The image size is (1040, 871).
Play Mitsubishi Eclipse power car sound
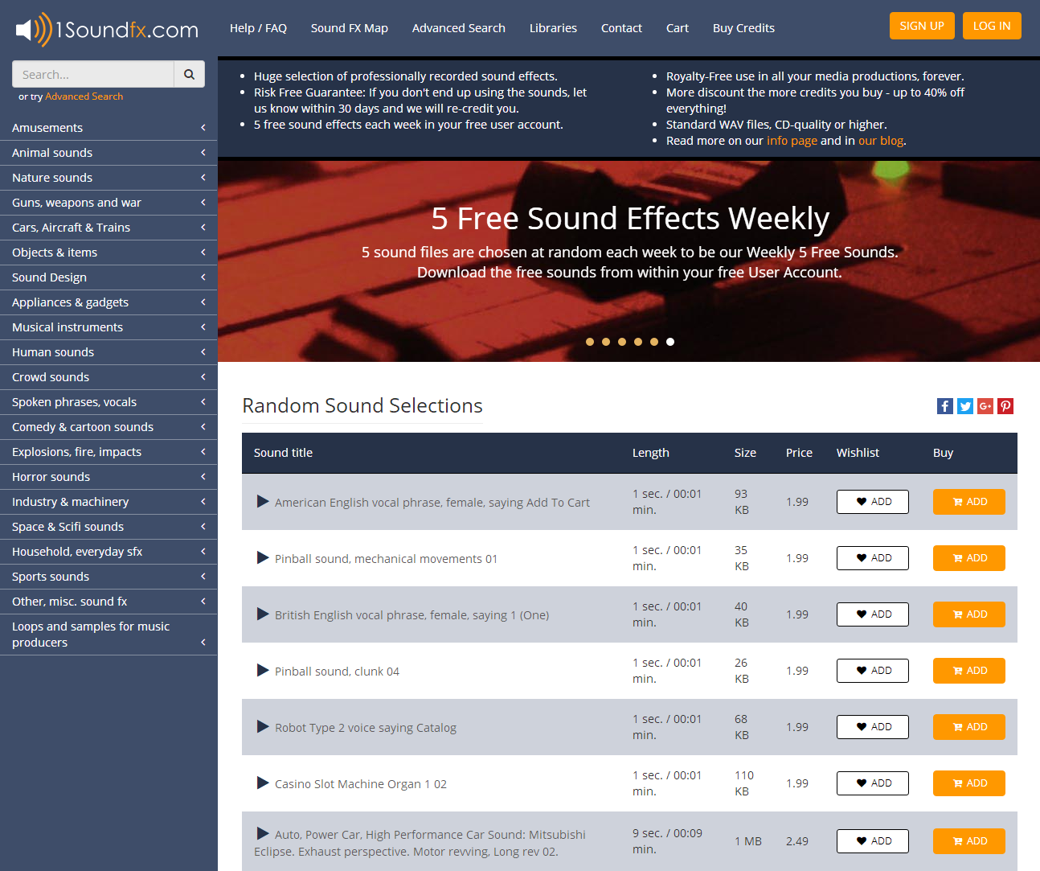(262, 833)
